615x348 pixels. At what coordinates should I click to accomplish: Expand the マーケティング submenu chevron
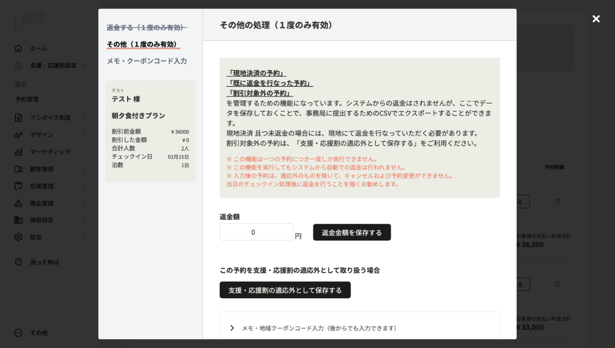[83, 152]
